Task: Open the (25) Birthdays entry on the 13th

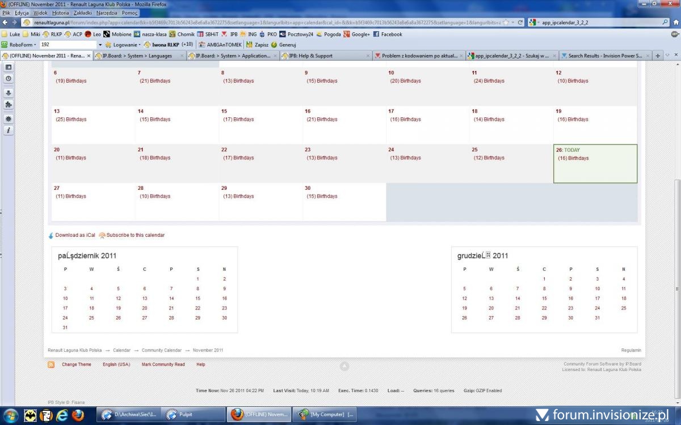Action: tap(71, 120)
